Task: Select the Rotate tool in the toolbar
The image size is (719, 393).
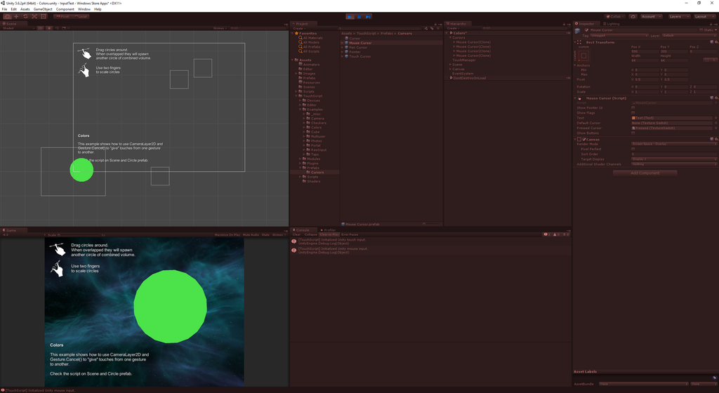Action: (25, 16)
